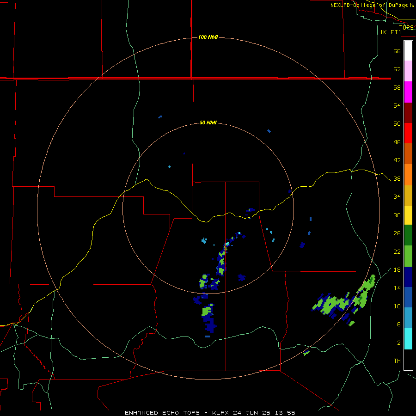Image resolution: width=416 pixels, height=416 pixels.
Task: Click the '[K FT]' units label
Action: pyautogui.click(x=391, y=32)
